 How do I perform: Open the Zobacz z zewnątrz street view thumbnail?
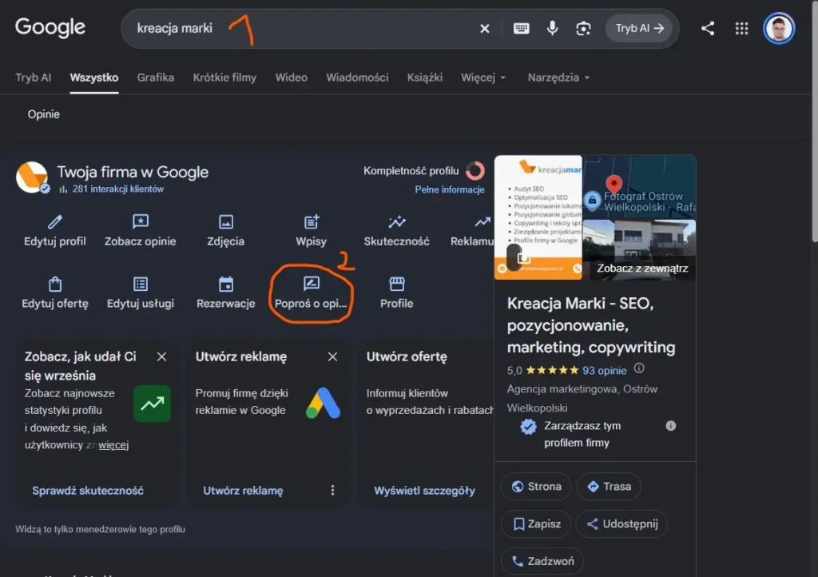click(639, 250)
